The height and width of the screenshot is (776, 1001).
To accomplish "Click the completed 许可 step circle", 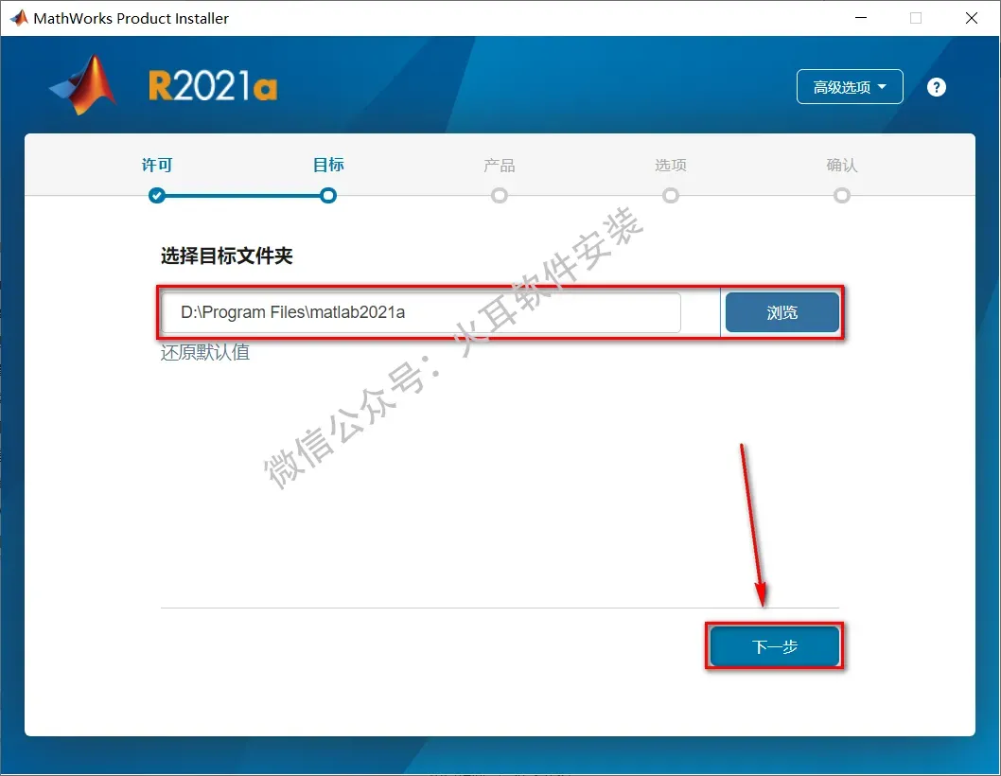I will coord(157,196).
